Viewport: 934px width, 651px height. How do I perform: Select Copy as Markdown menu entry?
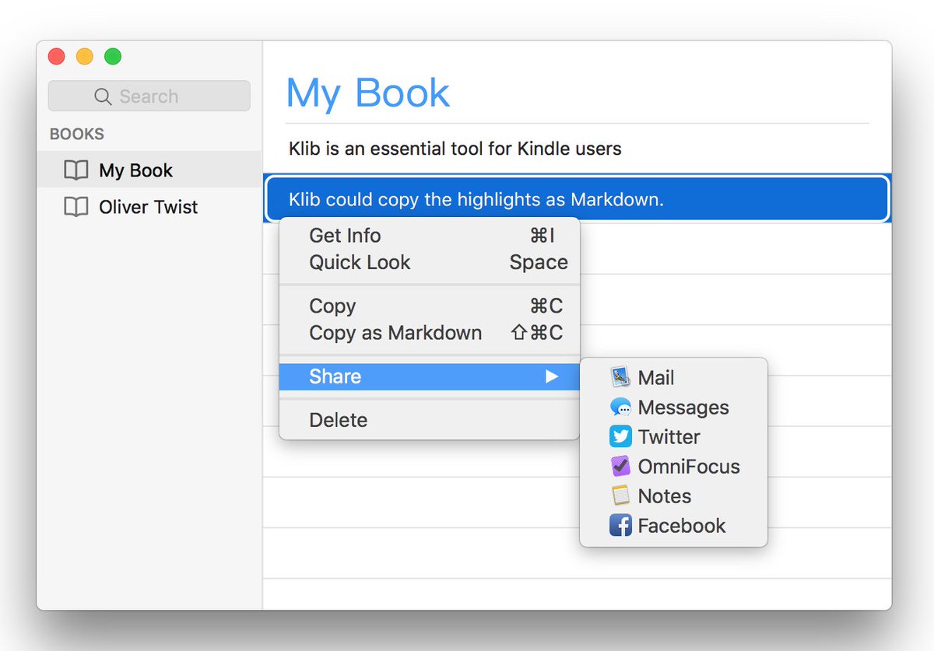point(430,333)
